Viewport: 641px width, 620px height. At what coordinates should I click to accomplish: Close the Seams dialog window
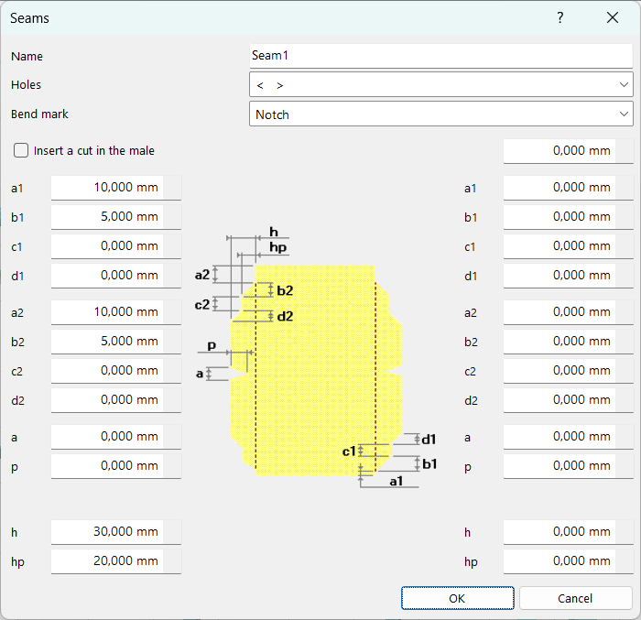(613, 17)
